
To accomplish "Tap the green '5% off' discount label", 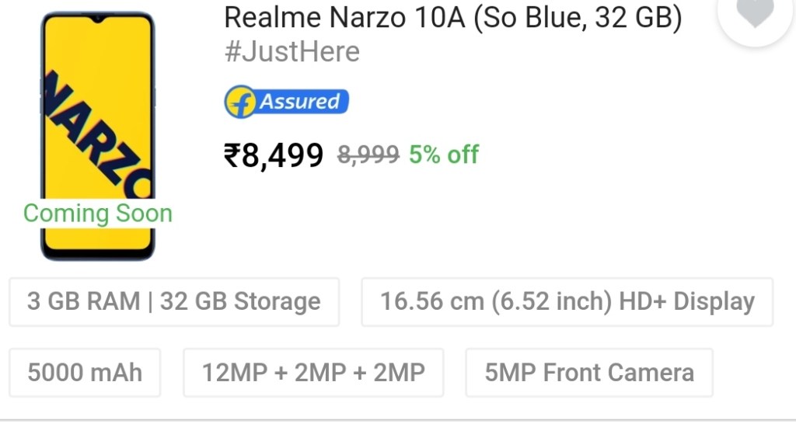I will coord(444,155).
